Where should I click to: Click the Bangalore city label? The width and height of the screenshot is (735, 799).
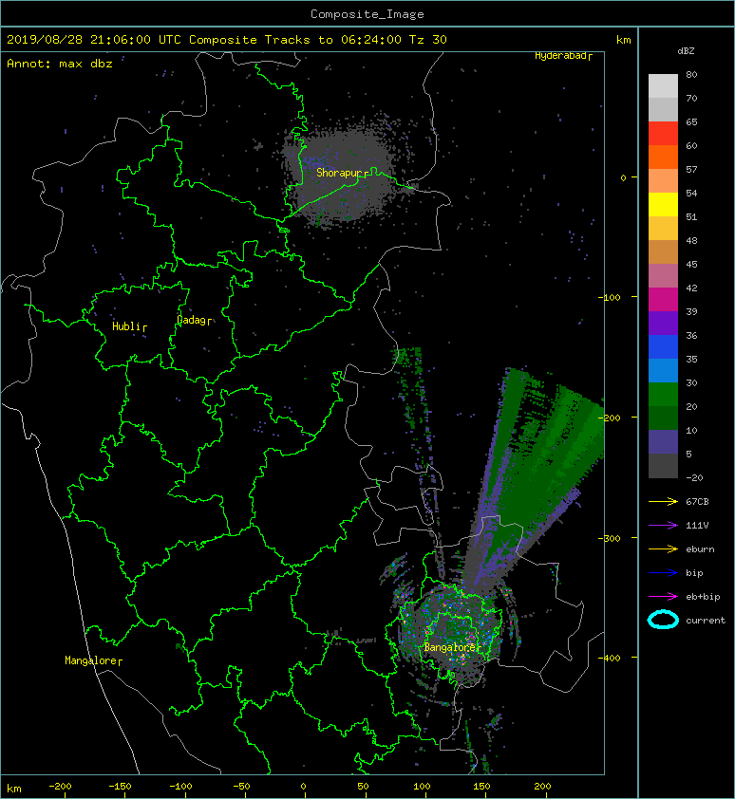(x=450, y=647)
